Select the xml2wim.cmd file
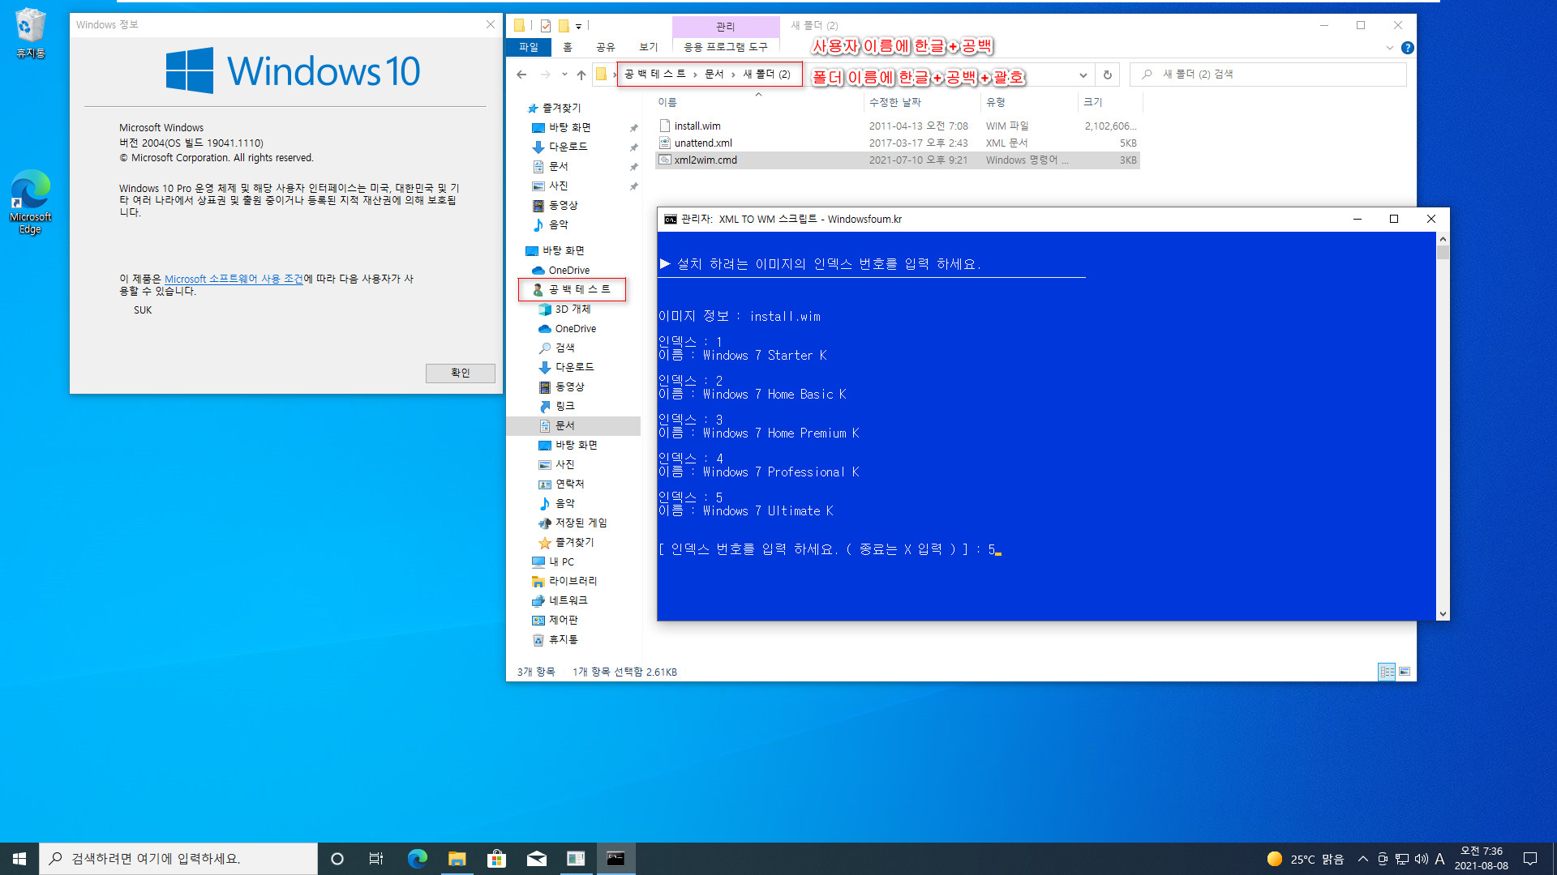The height and width of the screenshot is (875, 1557). coord(898,160)
